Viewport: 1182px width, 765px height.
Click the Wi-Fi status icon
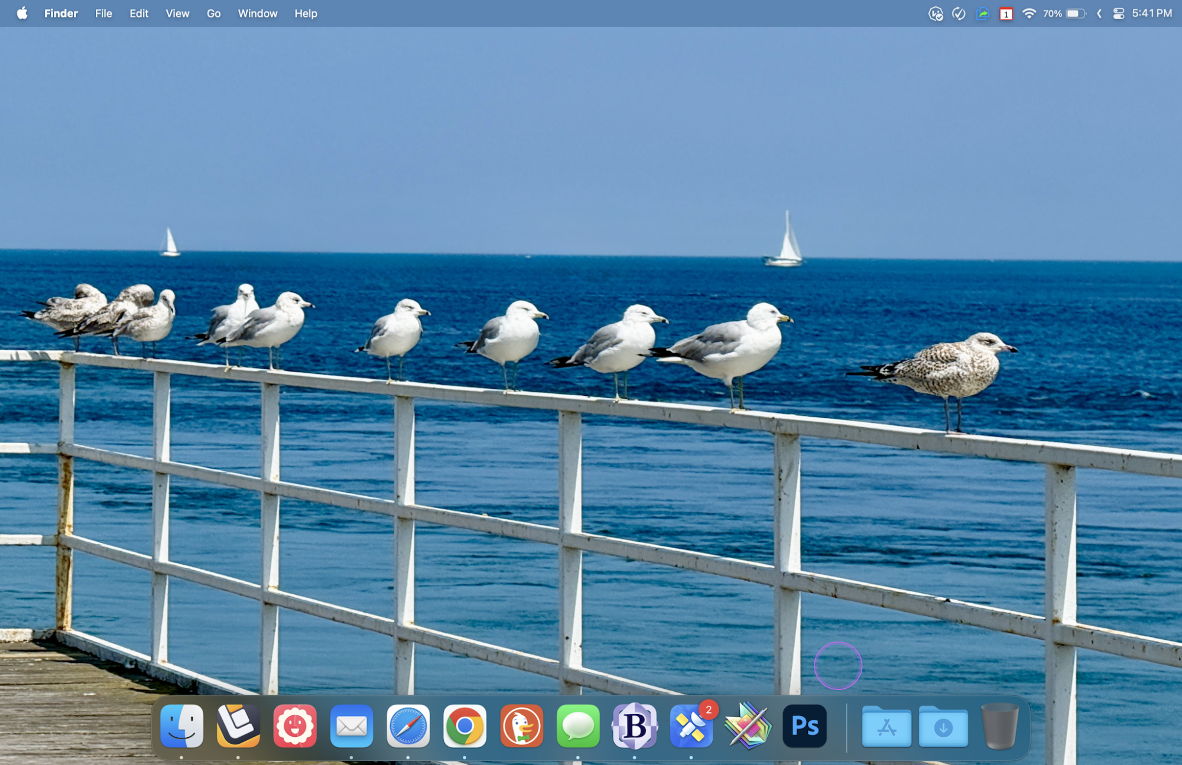tap(1029, 14)
